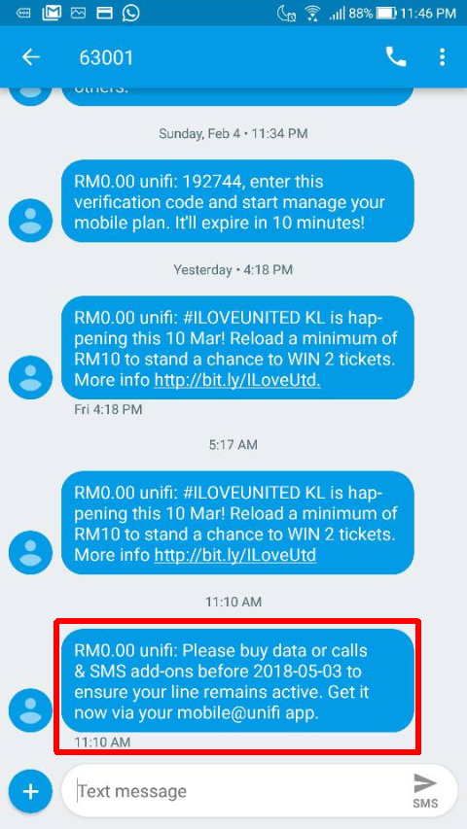Tap avatar beside the 5:17 AM ILOVEUNITED message

click(30, 552)
